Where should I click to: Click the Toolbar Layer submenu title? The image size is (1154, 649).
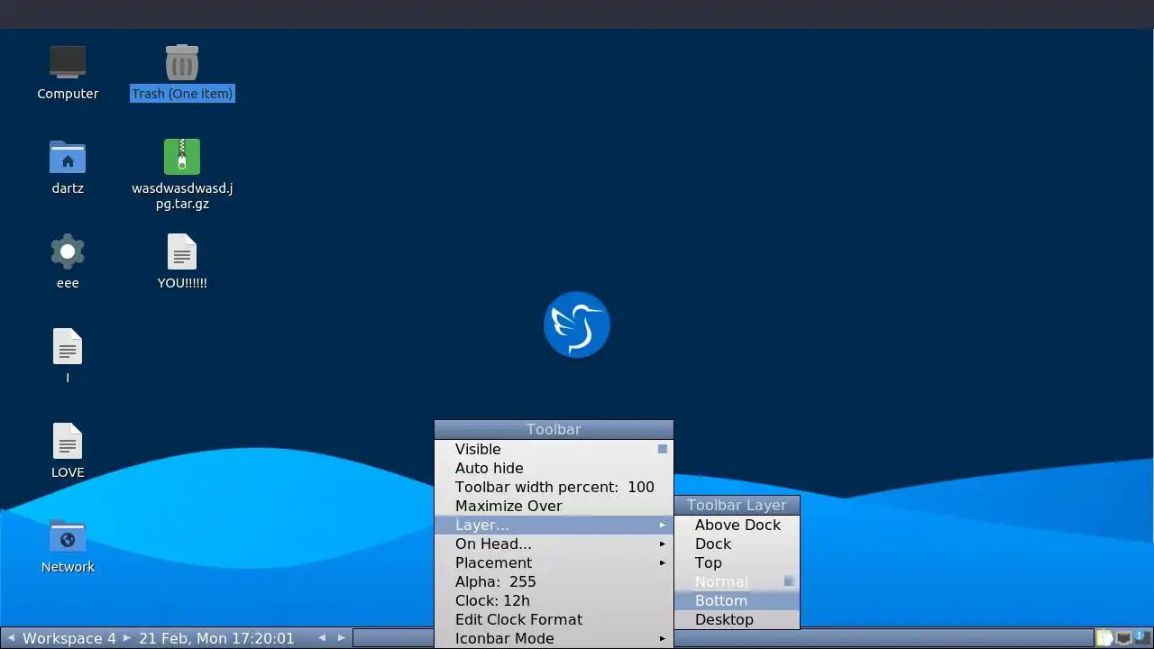click(737, 505)
